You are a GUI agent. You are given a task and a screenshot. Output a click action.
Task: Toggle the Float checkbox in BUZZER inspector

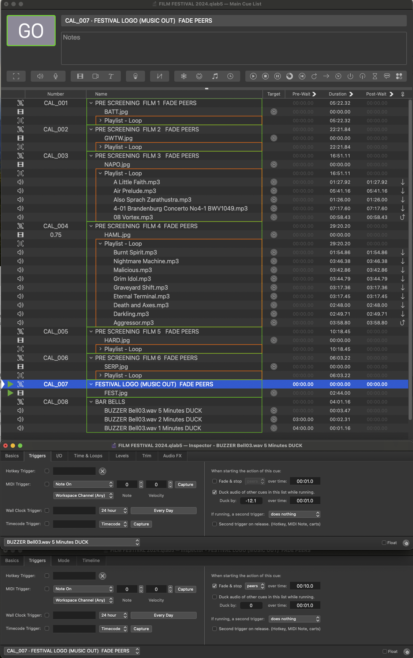tap(384, 543)
